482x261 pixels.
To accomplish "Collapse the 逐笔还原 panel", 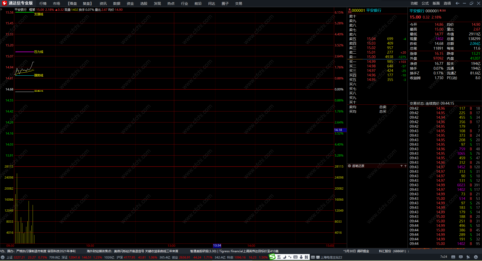I will [349, 166].
